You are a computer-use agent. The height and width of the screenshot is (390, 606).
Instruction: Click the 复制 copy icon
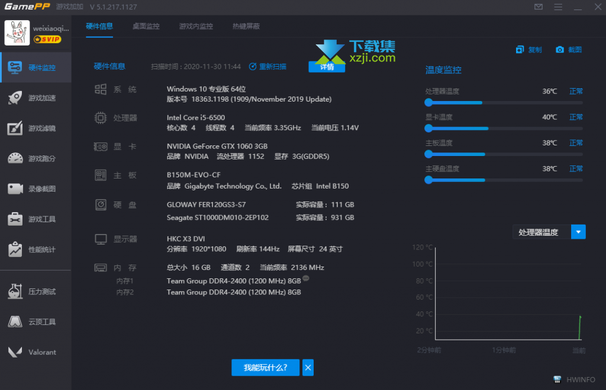[520, 50]
